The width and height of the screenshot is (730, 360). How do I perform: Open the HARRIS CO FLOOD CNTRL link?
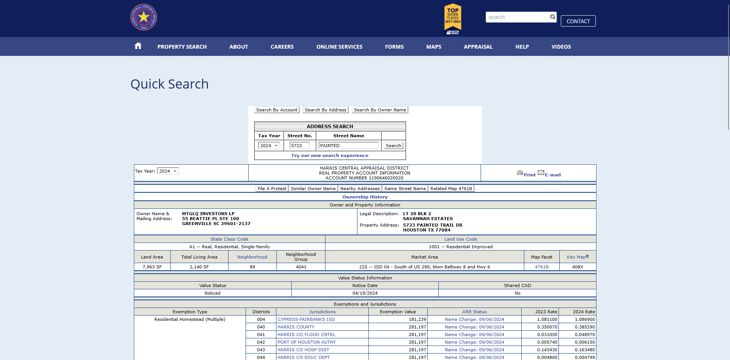306,335
